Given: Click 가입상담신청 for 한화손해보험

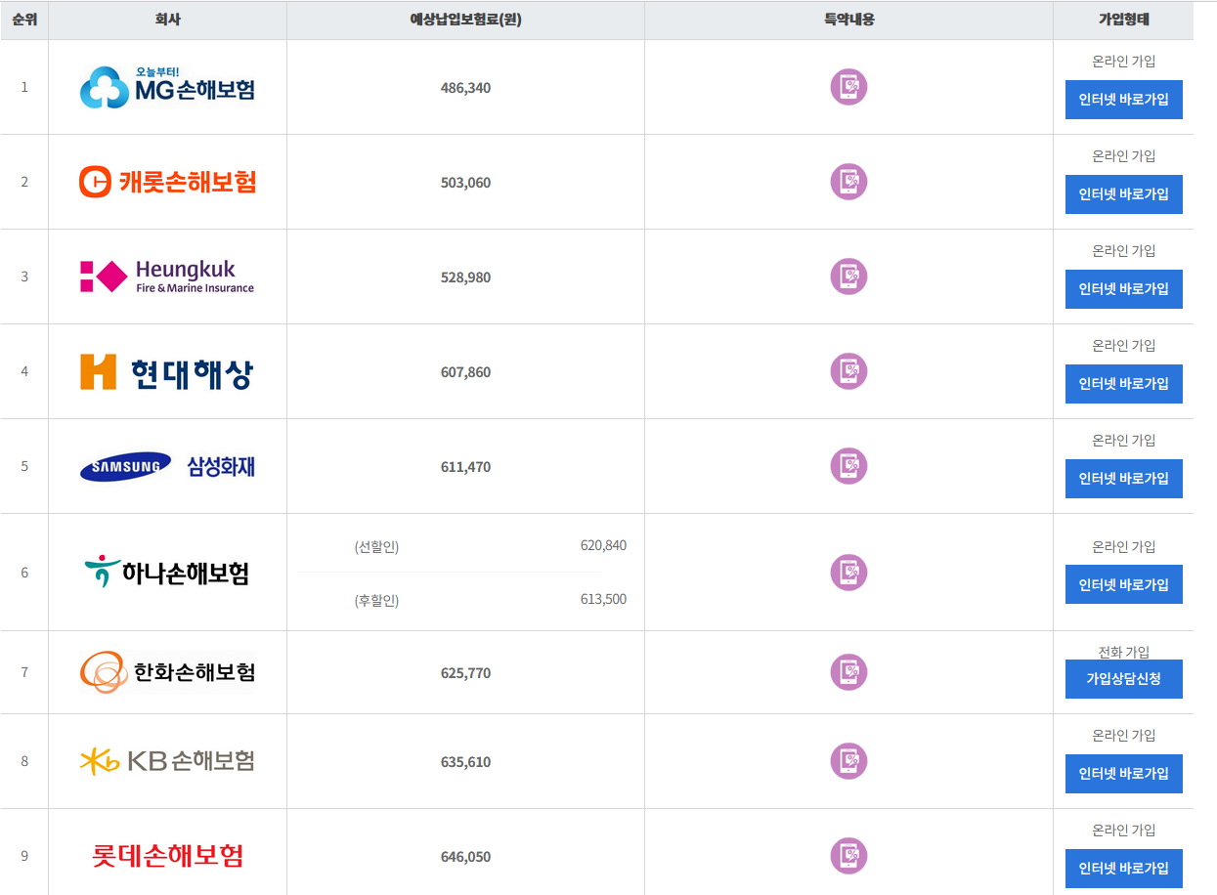Looking at the screenshot, I should pyautogui.click(x=1123, y=679).
